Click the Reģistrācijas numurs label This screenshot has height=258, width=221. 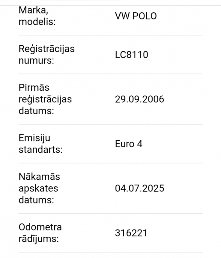click(x=46, y=55)
